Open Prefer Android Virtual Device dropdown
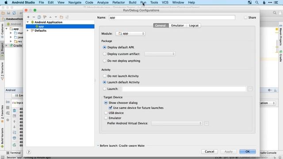This screenshot has width=283, height=159. pos(176,123)
